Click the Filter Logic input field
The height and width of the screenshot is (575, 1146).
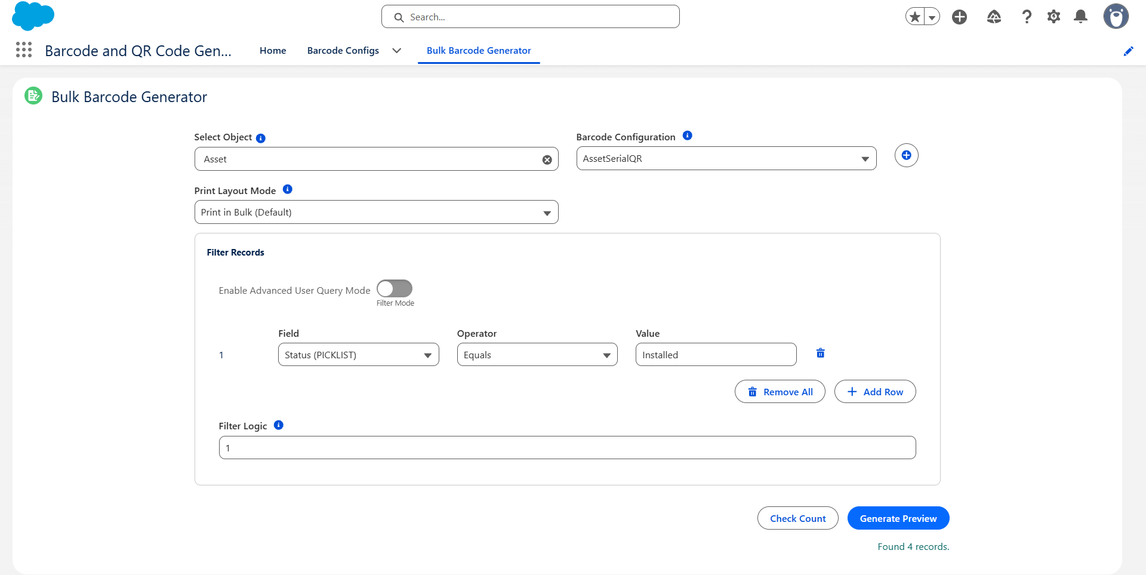[x=568, y=448]
